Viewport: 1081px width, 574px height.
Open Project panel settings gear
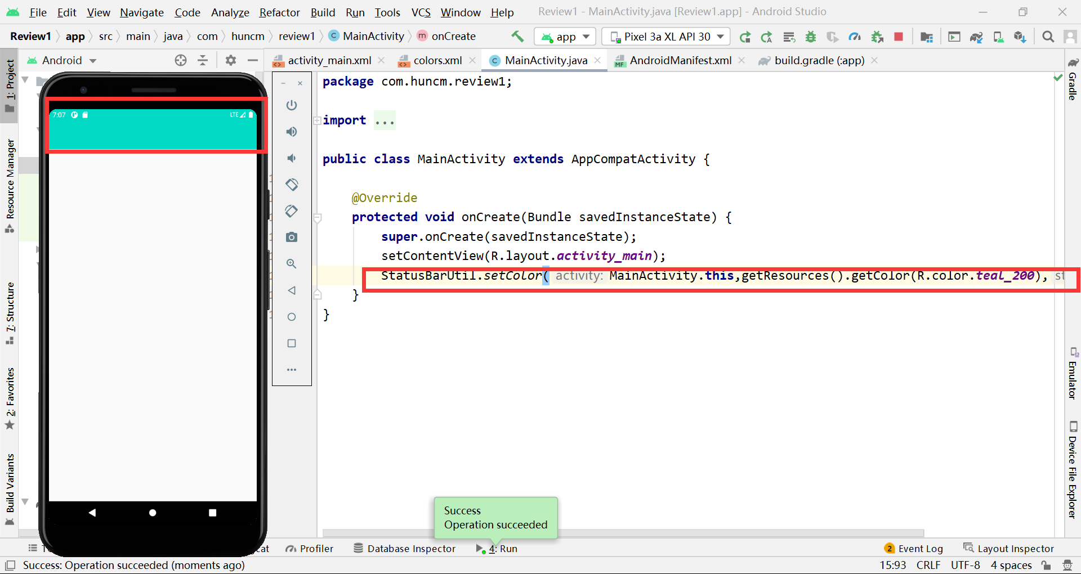coord(230,60)
